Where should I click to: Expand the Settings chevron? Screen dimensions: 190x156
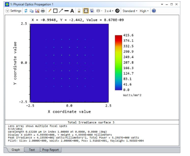click(x=7, y=11)
